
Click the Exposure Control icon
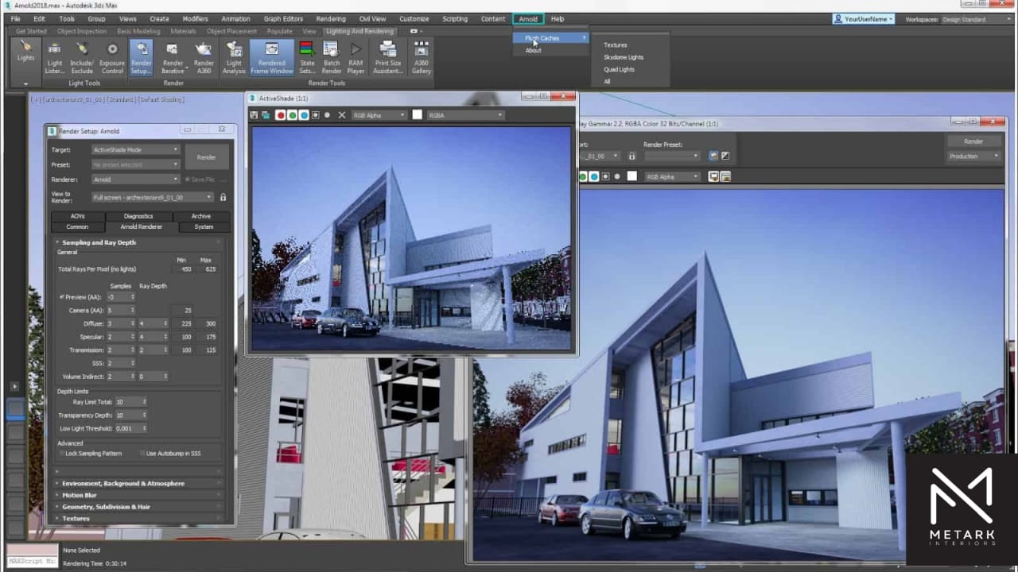point(112,57)
